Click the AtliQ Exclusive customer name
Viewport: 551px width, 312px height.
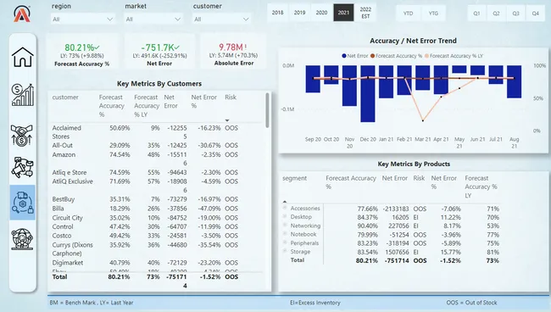pyautogui.click(x=73, y=181)
